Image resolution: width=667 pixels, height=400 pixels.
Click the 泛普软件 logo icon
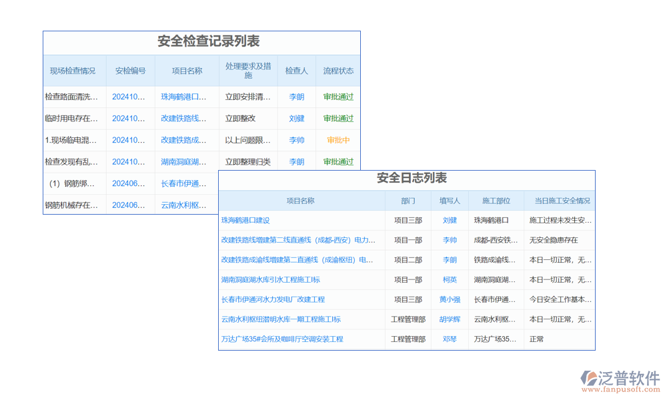tap(590, 378)
